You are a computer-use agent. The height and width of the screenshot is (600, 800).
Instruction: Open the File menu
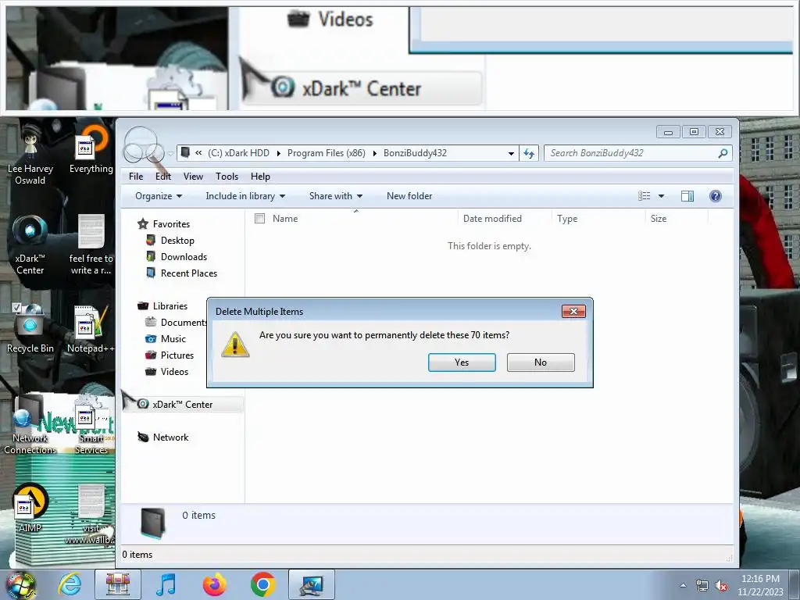tap(136, 177)
